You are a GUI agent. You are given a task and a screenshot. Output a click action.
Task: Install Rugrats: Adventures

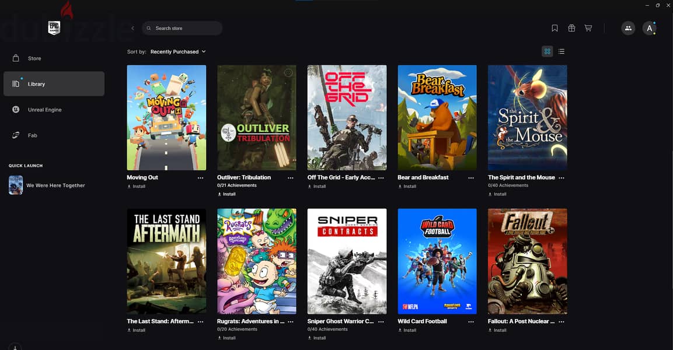(x=226, y=338)
